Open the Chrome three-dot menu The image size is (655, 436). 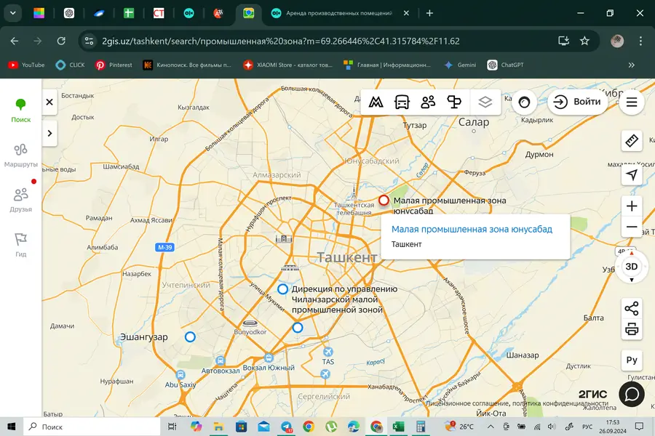640,41
